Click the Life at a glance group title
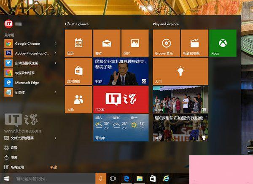This screenshot has height=184, width=253. (77, 24)
